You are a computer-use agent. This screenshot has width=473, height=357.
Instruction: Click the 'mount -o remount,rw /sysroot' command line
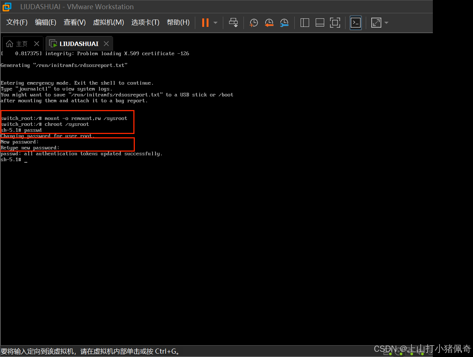pyautogui.click(x=64, y=119)
